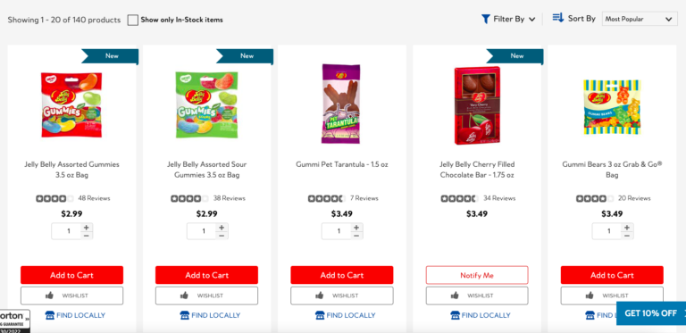Open Find Locally for Assorted Sour Gummies
This screenshot has height=333, width=686.
[x=210, y=315]
